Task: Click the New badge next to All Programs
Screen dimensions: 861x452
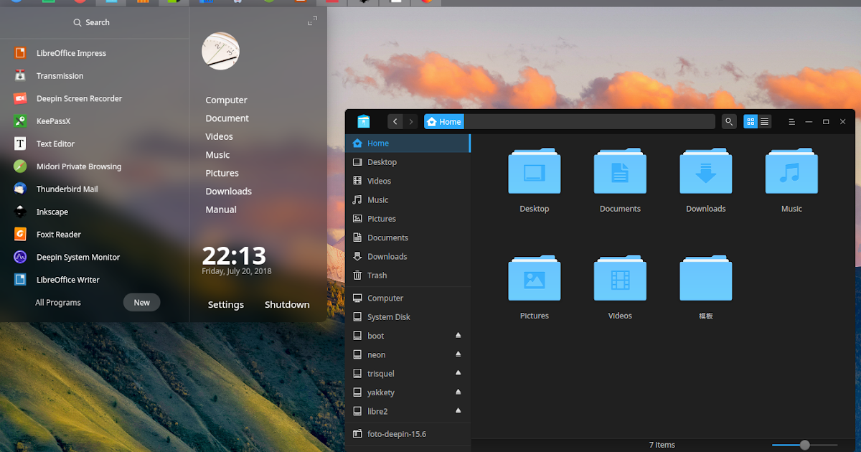Action: point(141,302)
